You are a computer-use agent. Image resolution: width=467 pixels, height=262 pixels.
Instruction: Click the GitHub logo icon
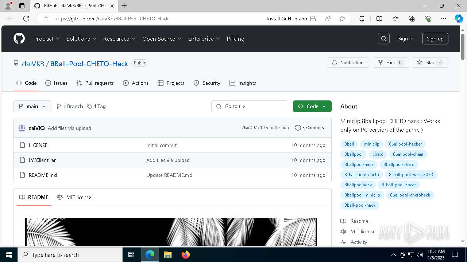(19, 39)
